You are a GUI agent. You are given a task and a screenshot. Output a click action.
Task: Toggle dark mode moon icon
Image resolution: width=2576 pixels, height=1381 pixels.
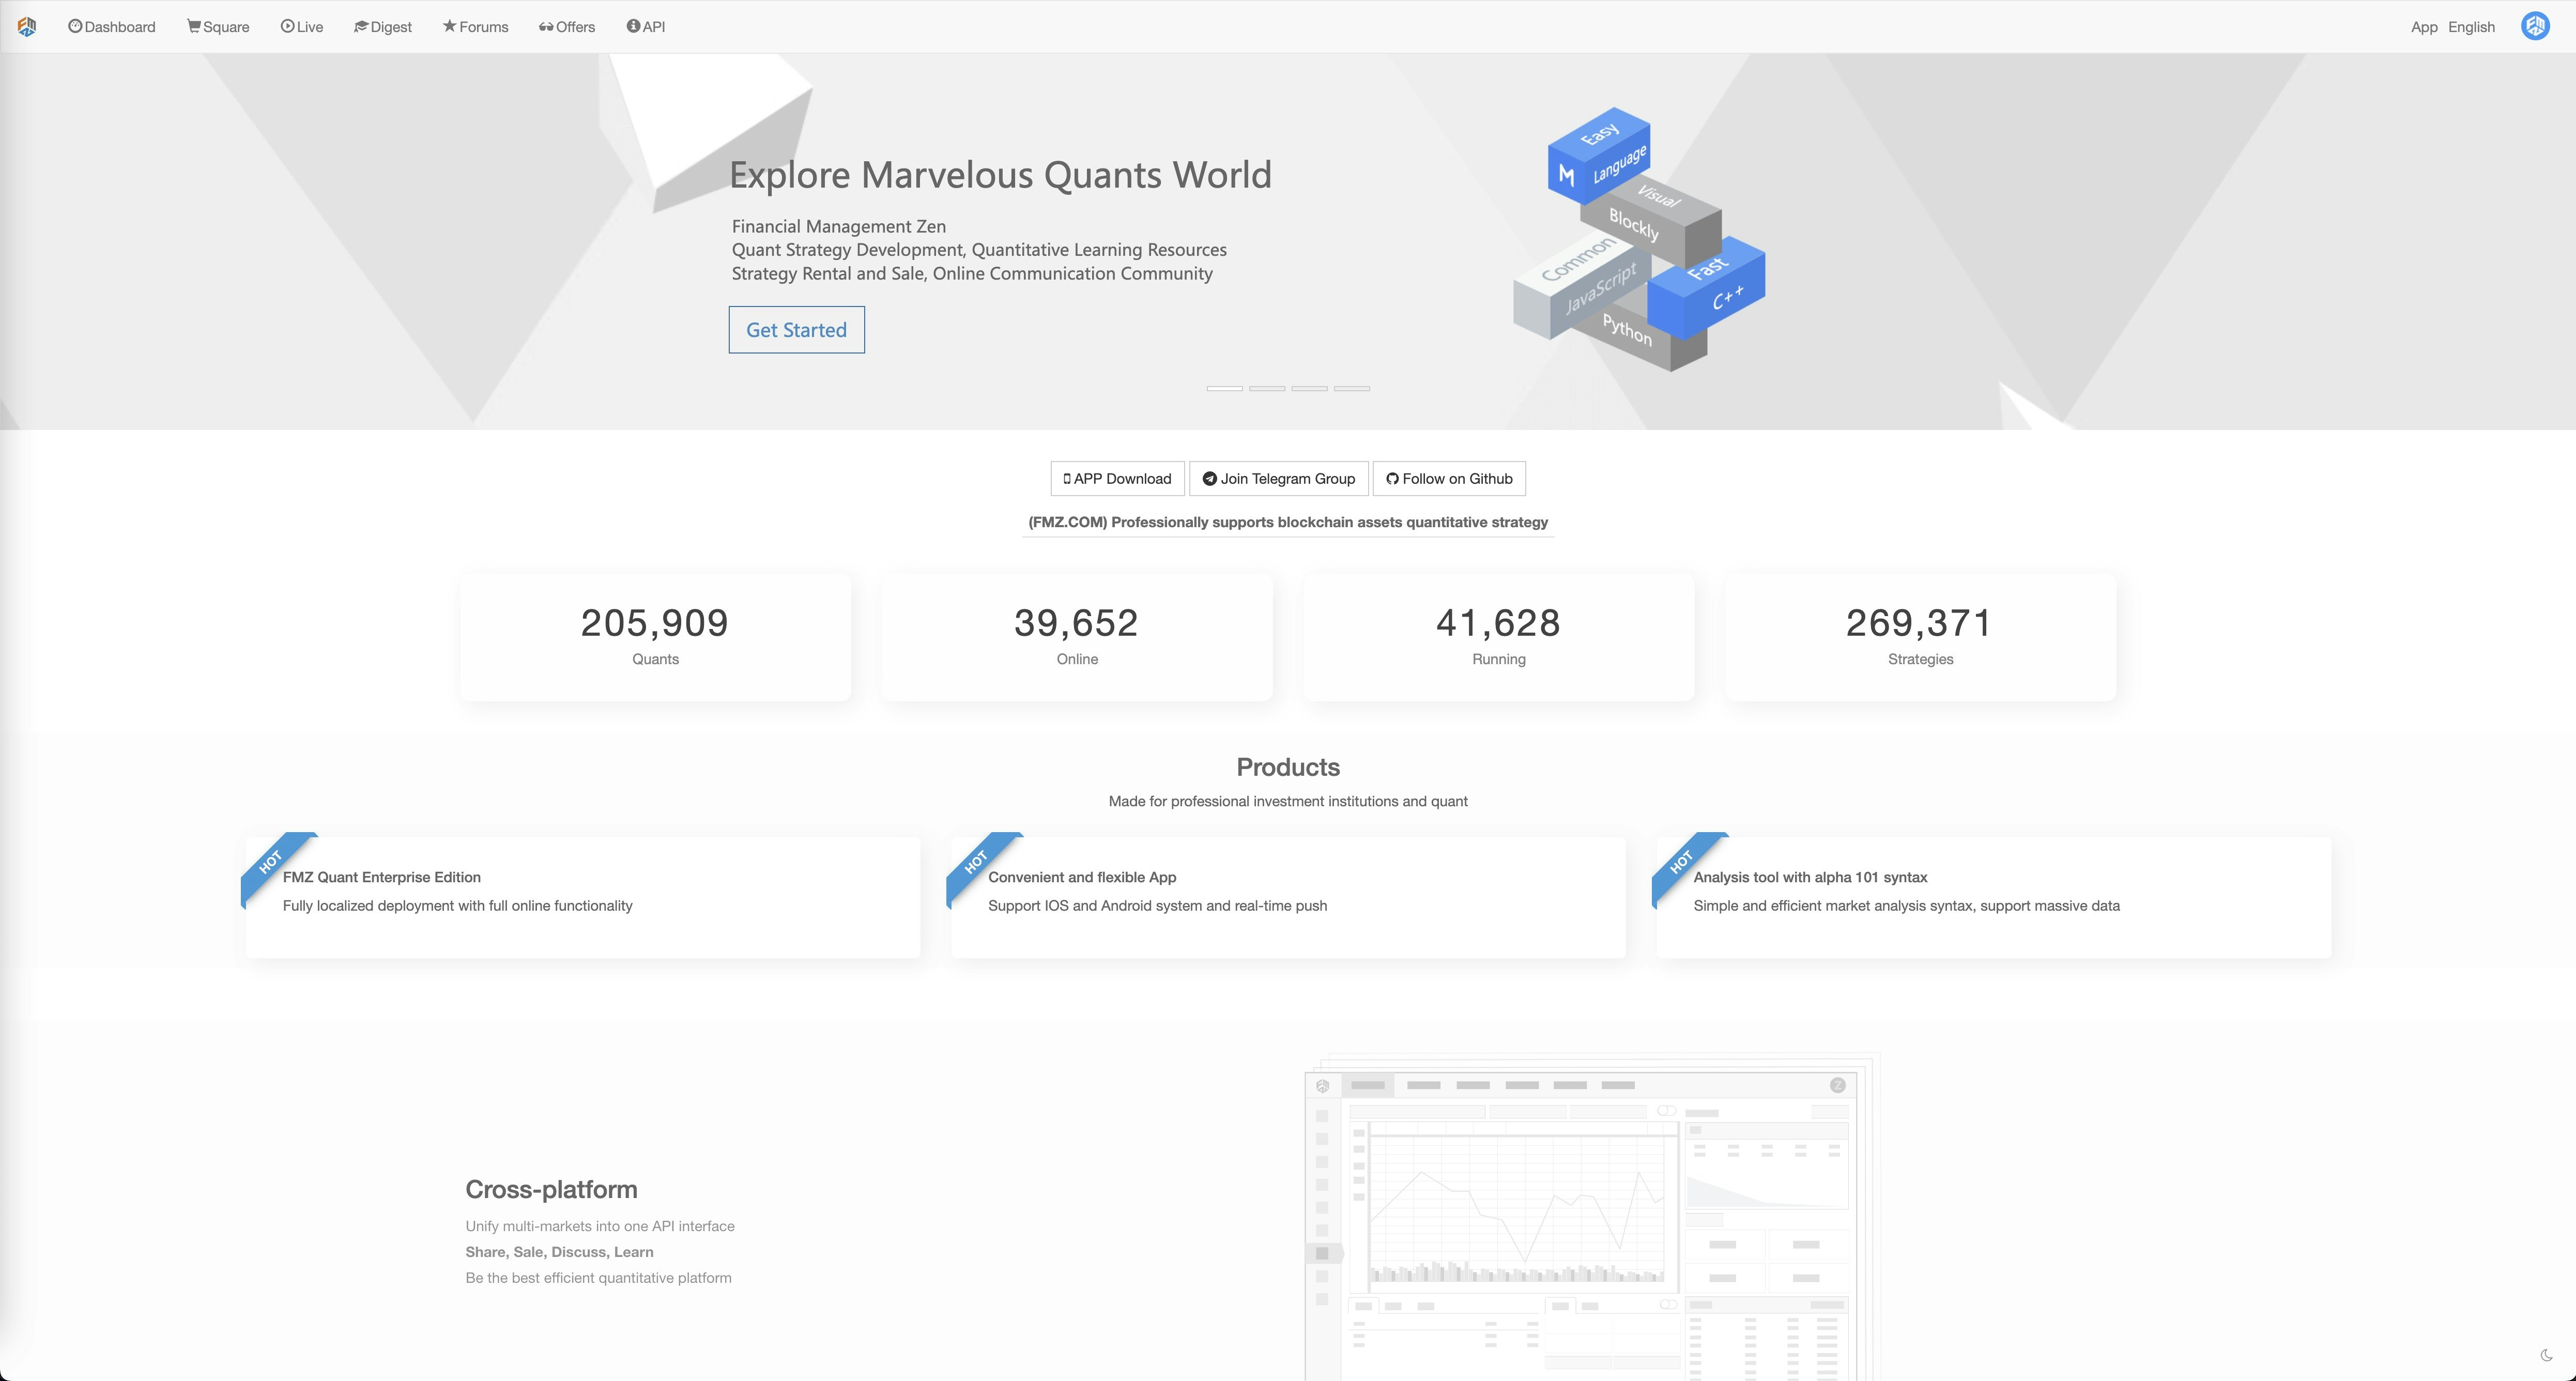[2546, 1355]
